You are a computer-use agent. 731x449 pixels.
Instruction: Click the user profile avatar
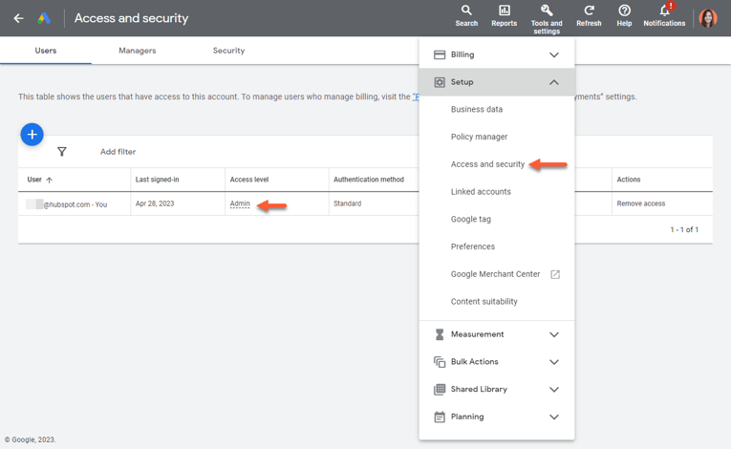(x=708, y=18)
